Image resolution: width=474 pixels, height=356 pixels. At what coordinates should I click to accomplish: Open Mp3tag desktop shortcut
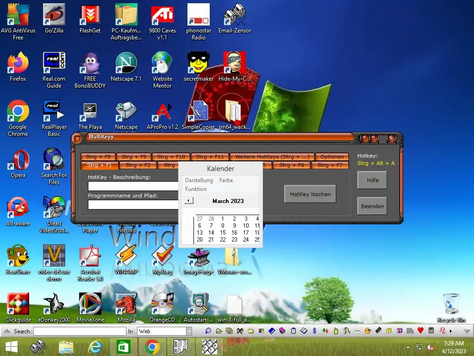tap(162, 260)
